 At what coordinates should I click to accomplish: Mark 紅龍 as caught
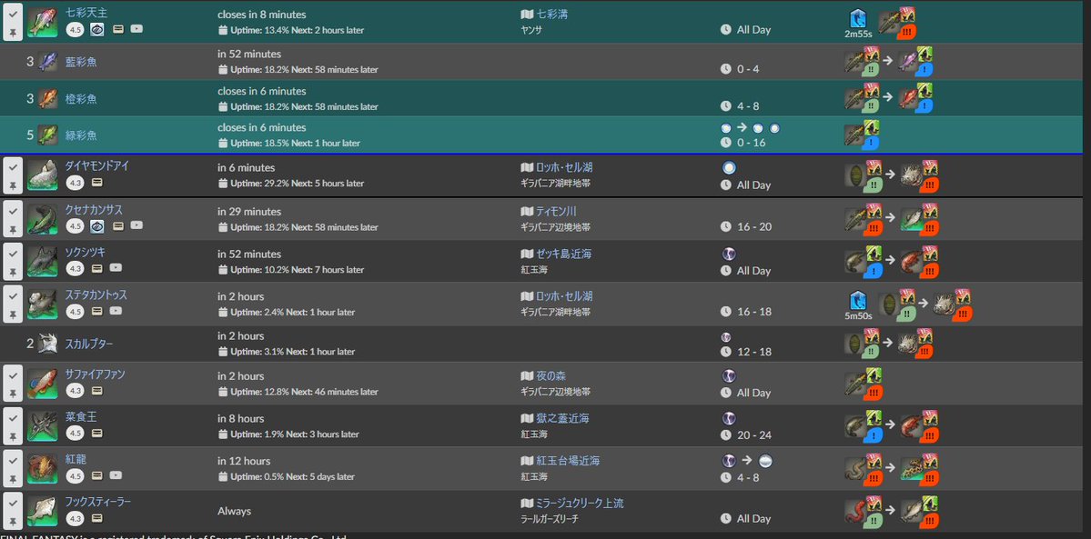pyautogui.click(x=13, y=461)
